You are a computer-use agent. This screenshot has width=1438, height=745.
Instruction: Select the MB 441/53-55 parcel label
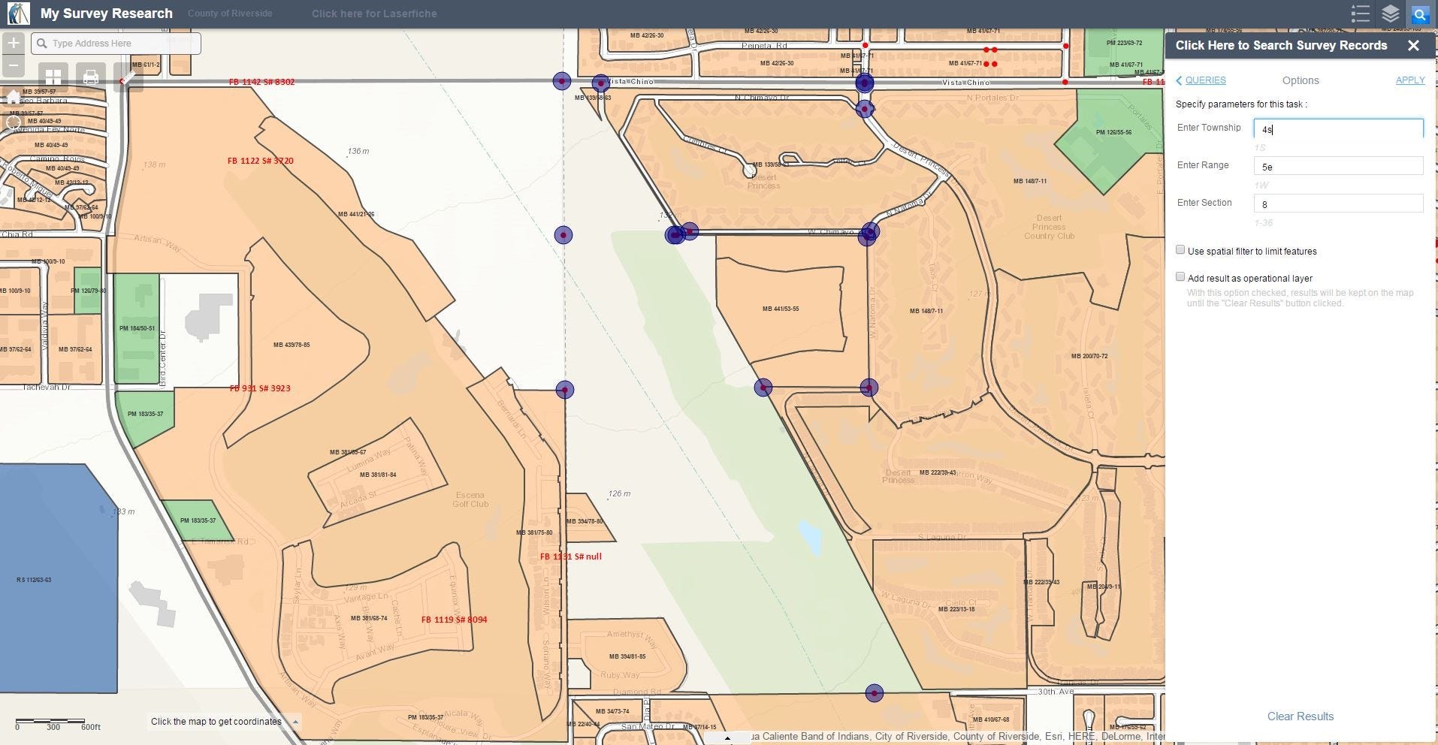pyautogui.click(x=781, y=309)
